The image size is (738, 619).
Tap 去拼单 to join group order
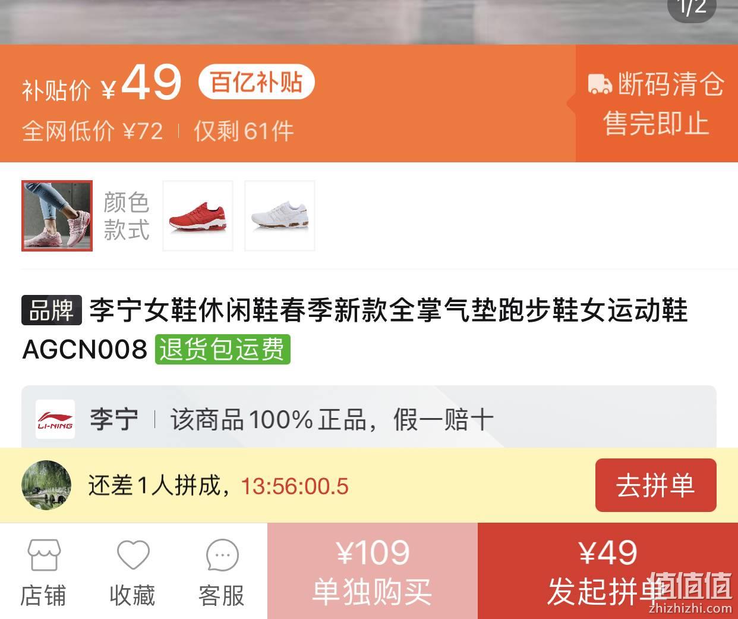tap(656, 485)
